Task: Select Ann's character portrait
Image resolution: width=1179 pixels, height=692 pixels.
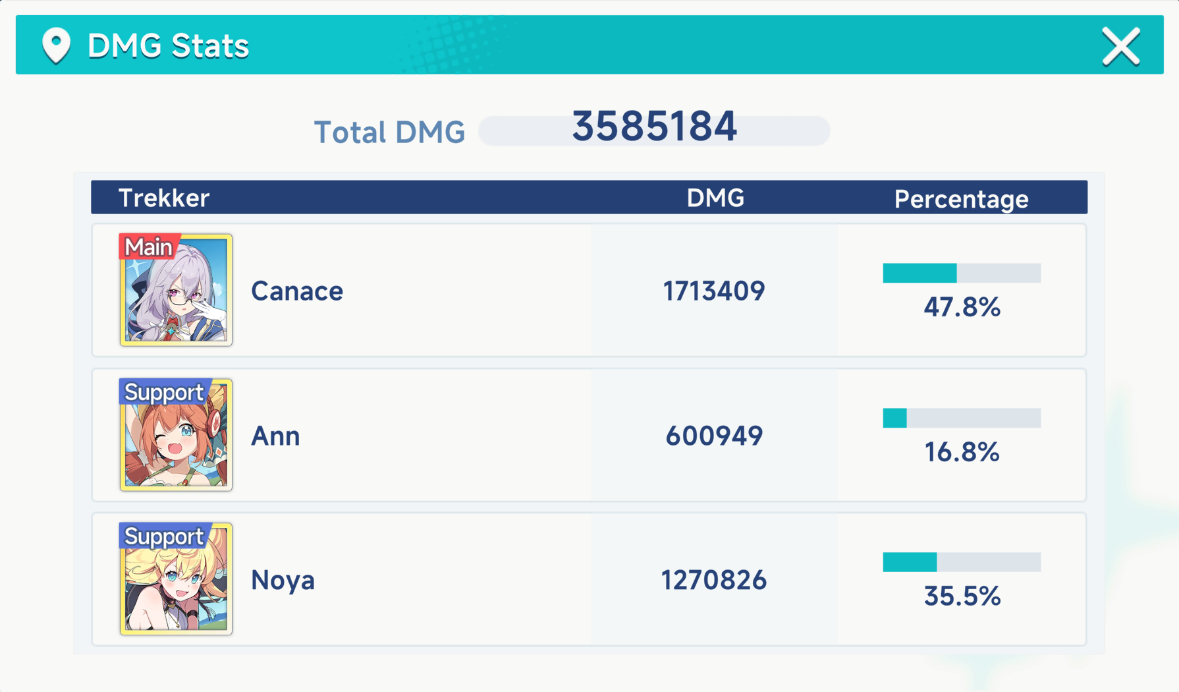Action: click(176, 442)
